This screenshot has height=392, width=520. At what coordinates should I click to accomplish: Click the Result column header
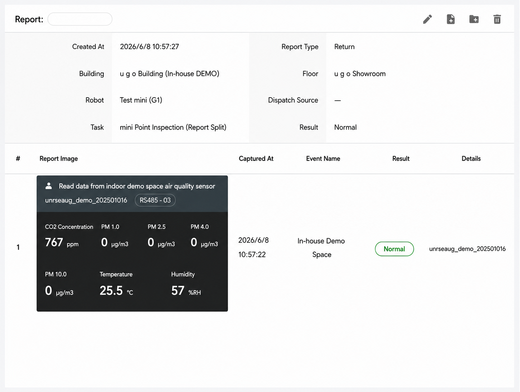[401, 158]
